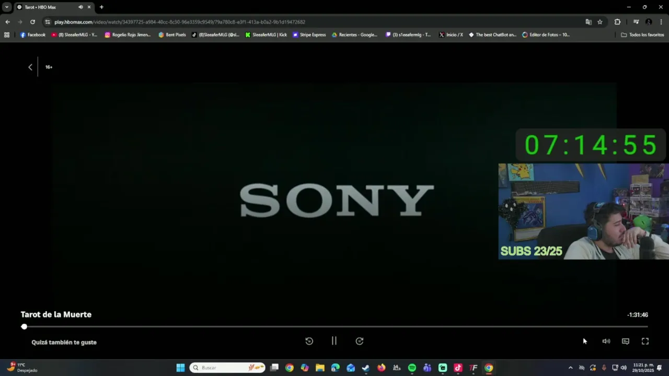Open Firefox from the taskbar
The width and height of the screenshot is (669, 376).
click(381, 368)
